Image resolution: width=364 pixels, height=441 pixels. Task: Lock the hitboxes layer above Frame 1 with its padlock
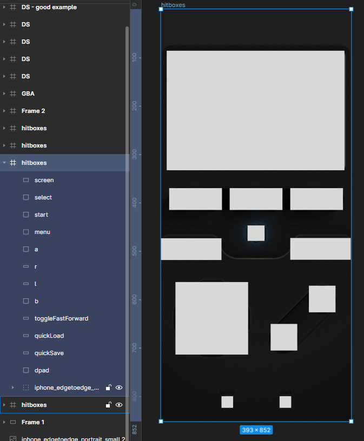pyautogui.click(x=108, y=405)
